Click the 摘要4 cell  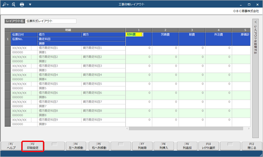tap(82, 79)
